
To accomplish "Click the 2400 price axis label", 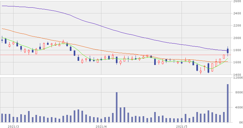I will tap(238, 13).
